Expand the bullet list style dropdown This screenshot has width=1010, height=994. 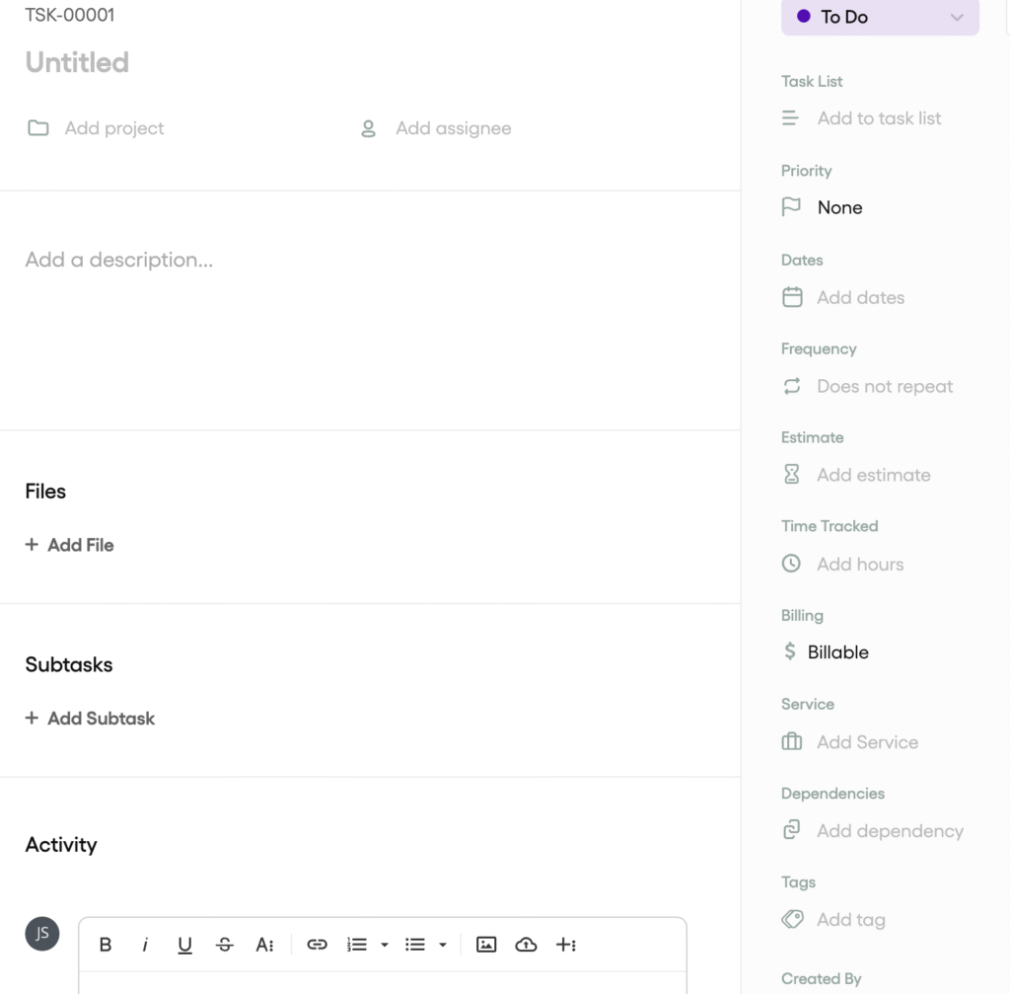tap(444, 945)
